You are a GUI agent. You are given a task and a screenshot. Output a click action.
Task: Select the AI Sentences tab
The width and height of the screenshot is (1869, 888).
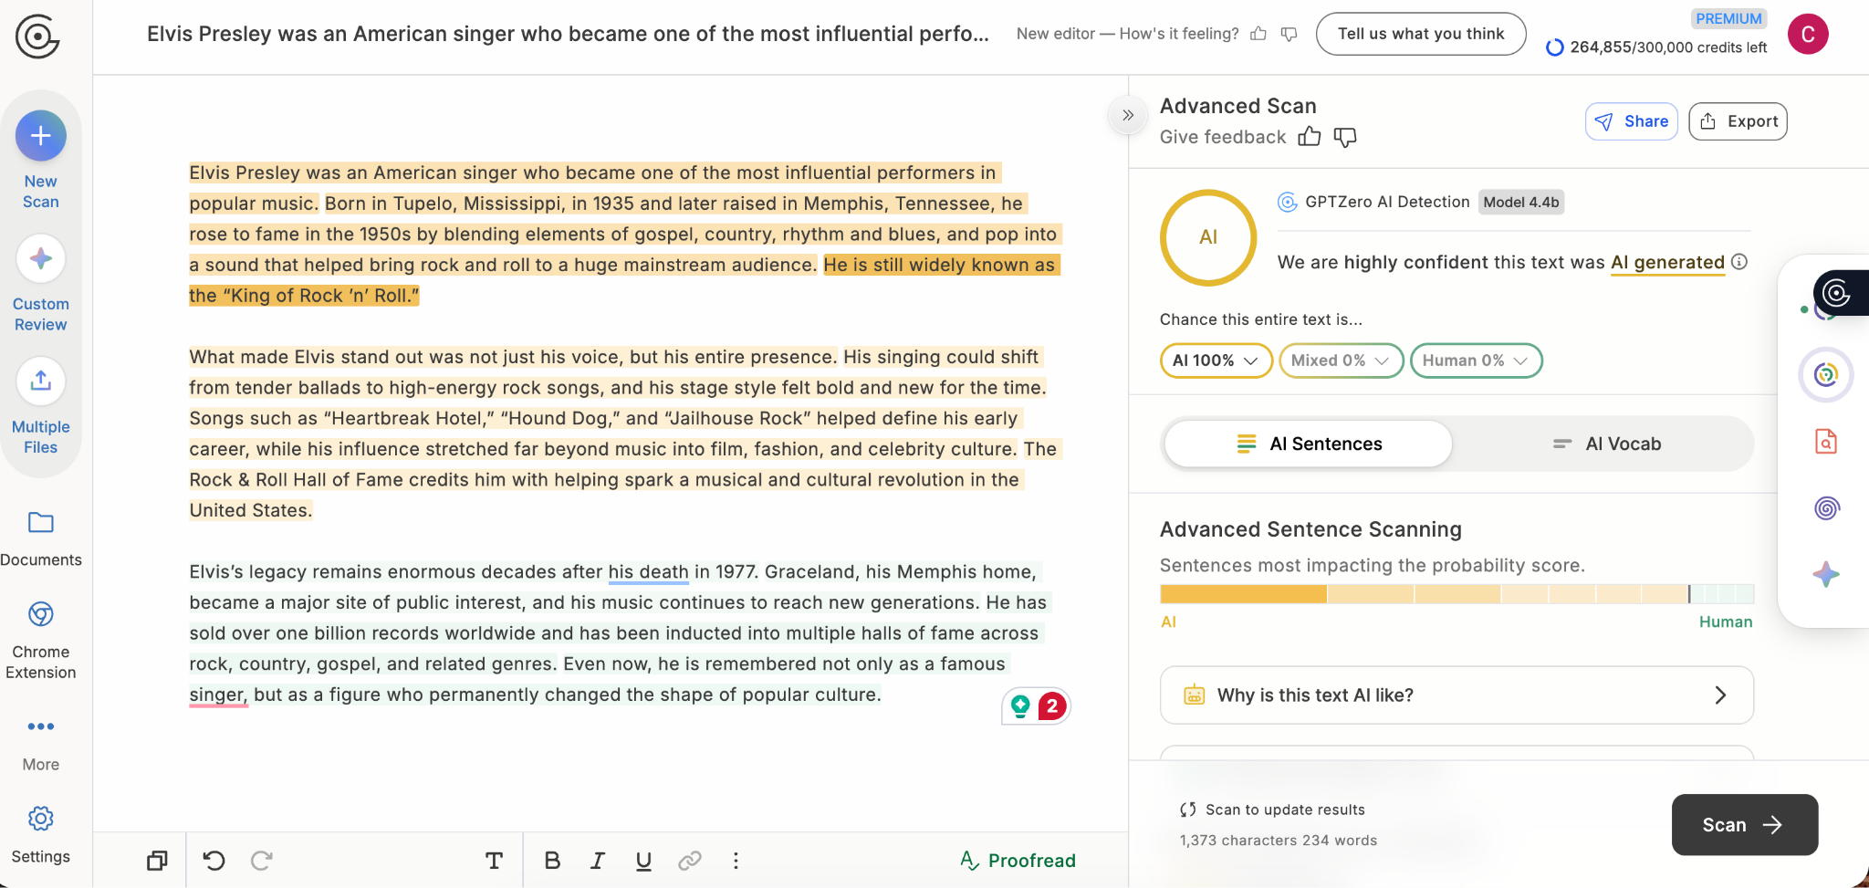click(x=1307, y=444)
